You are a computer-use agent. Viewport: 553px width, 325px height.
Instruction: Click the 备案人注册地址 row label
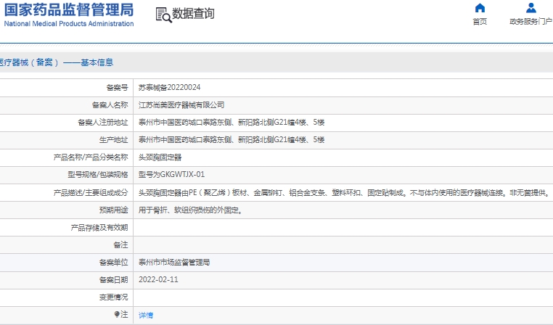coord(103,123)
